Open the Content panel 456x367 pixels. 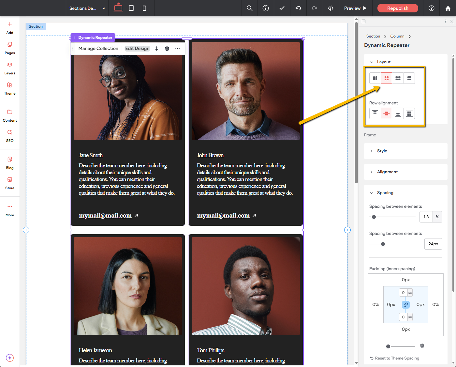[x=10, y=116]
